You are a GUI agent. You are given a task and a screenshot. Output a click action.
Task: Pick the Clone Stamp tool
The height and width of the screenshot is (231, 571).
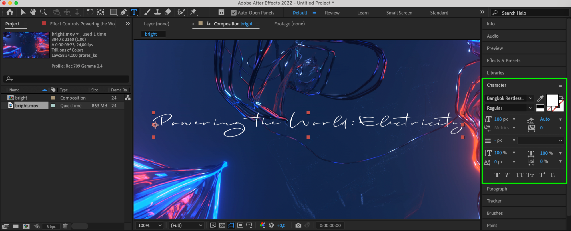157,12
